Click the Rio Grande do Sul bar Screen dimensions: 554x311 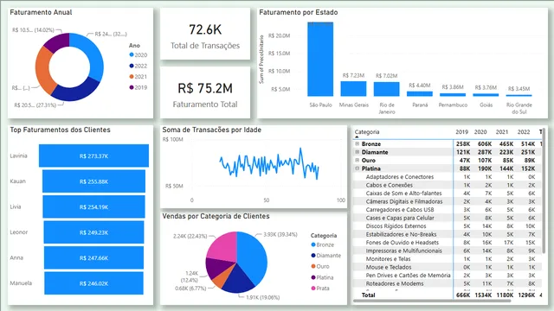coord(519,95)
